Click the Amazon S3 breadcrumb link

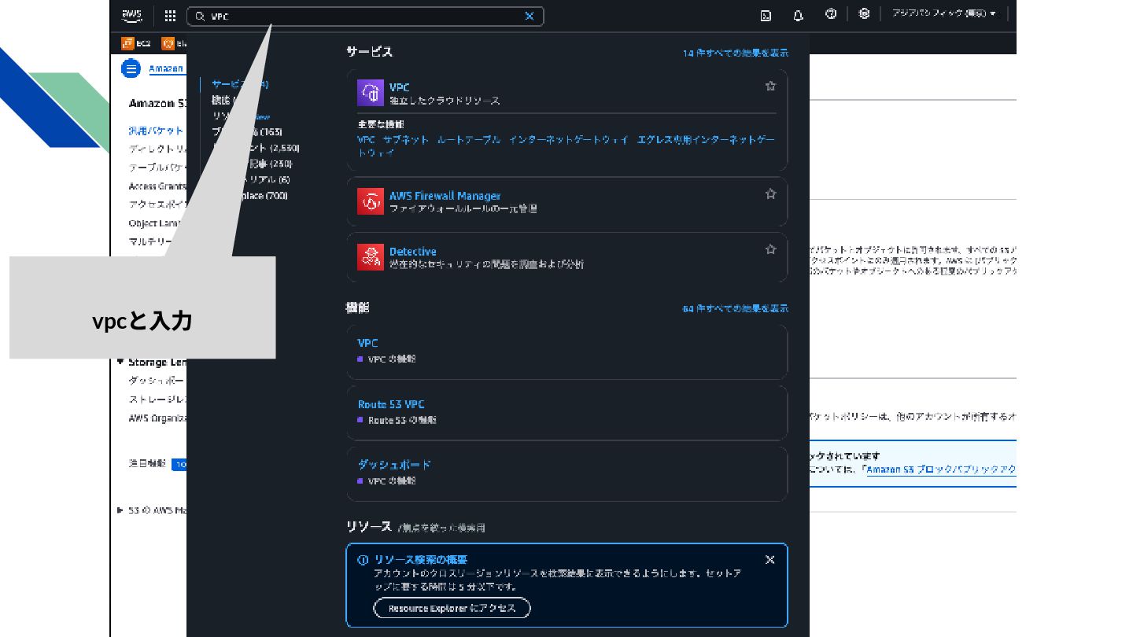coord(166,68)
